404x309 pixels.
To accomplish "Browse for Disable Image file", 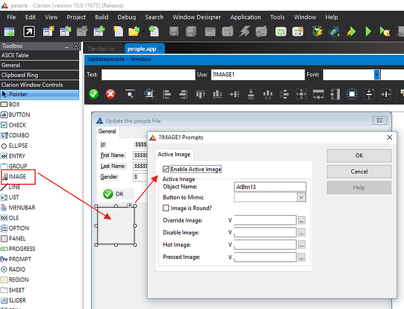I will [302, 232].
